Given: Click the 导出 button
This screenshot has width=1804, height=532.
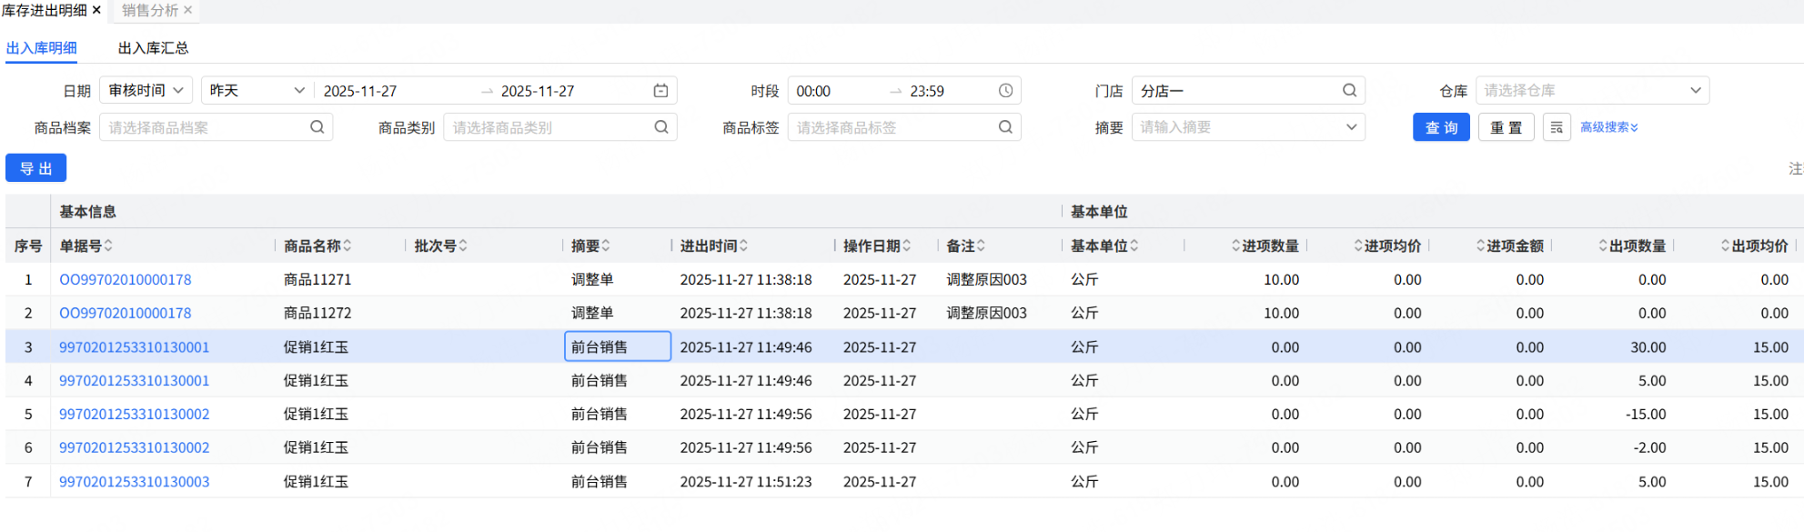Looking at the screenshot, I should (x=36, y=168).
